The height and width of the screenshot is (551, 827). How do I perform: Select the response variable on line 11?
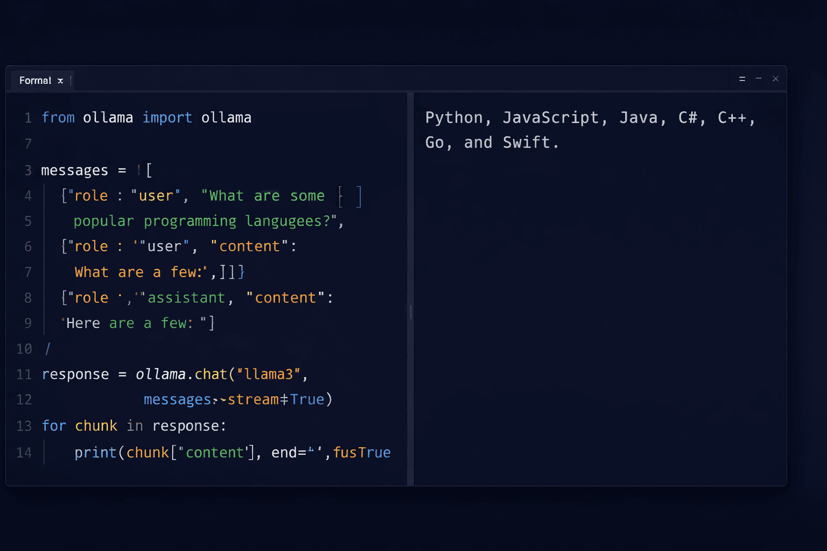75,374
